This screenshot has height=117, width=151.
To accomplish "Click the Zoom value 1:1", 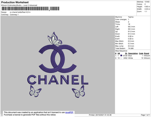I will coord(146,12).
